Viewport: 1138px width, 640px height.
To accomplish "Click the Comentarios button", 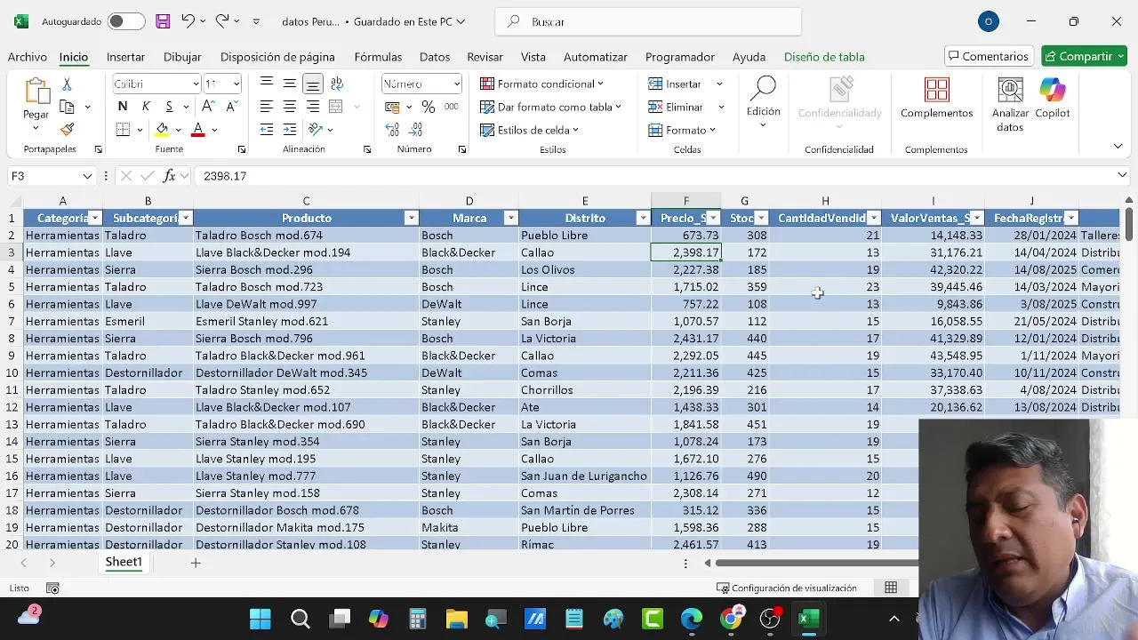I will point(989,56).
